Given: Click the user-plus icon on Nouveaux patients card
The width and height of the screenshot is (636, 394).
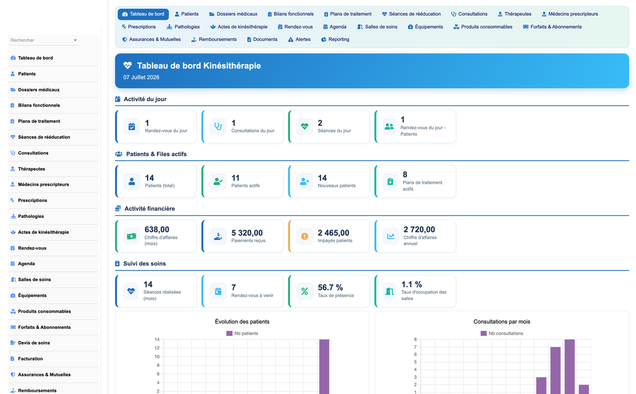Looking at the screenshot, I should pyautogui.click(x=304, y=181).
